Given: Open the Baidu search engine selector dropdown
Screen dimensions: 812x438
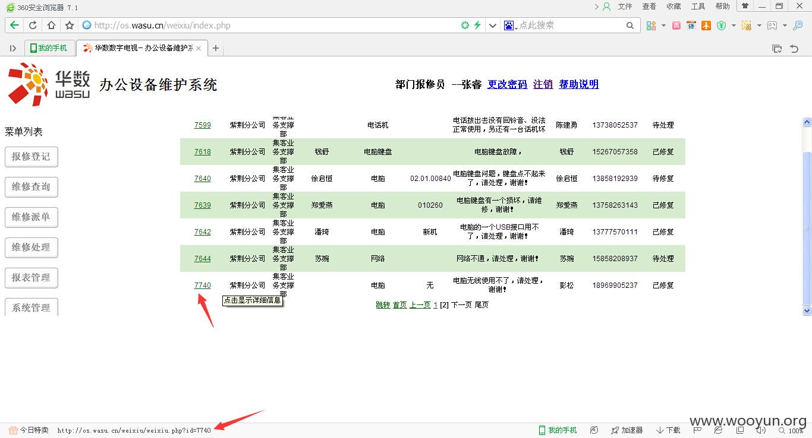Looking at the screenshot, I should pyautogui.click(x=510, y=26).
